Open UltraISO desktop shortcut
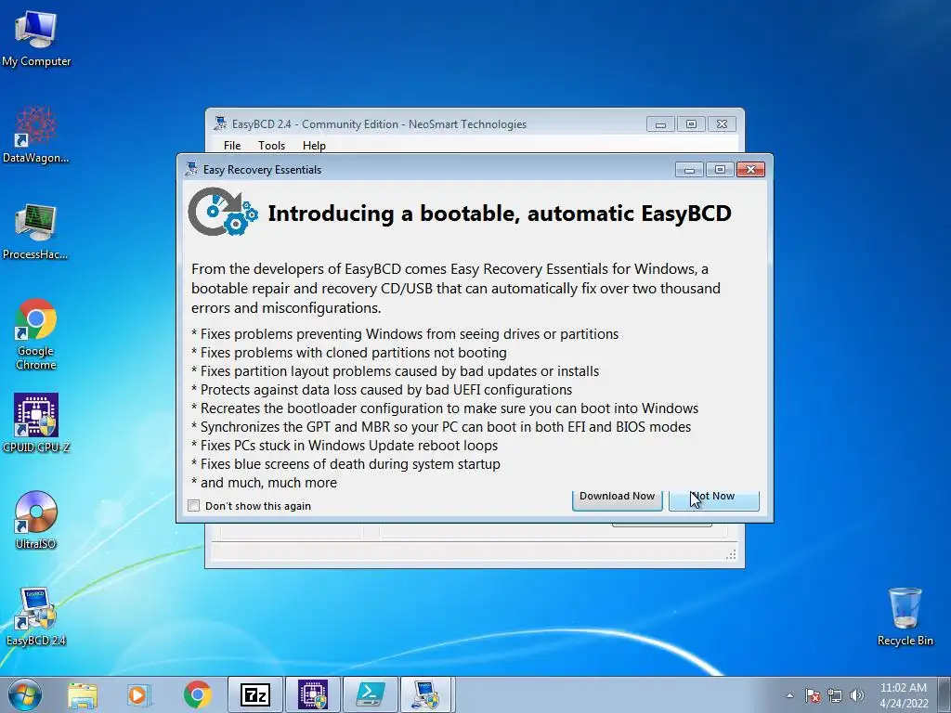Screen dimensions: 951x713 click(36, 520)
